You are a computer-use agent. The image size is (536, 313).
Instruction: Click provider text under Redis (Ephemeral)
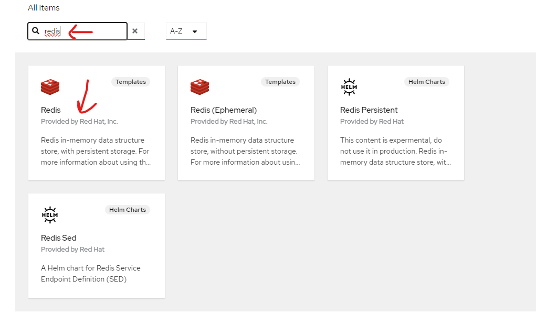[229, 122]
